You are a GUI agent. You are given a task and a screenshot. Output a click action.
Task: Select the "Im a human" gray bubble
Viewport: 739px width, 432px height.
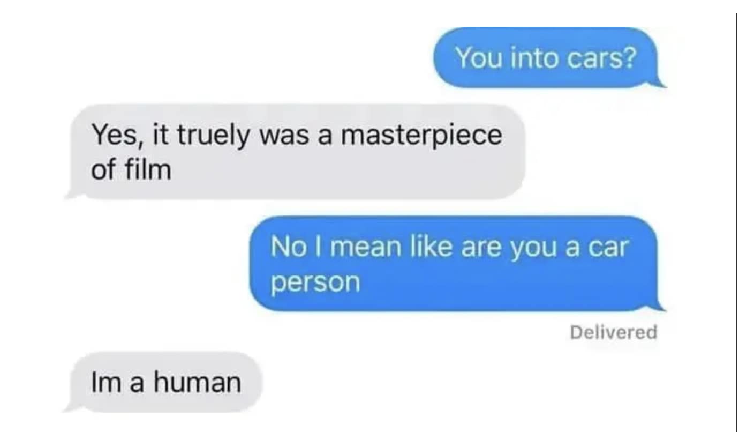(x=164, y=382)
